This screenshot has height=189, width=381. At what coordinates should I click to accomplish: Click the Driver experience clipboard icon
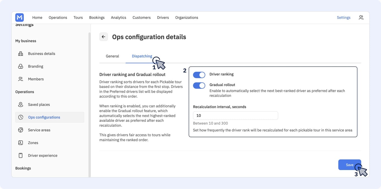[x=21, y=155]
